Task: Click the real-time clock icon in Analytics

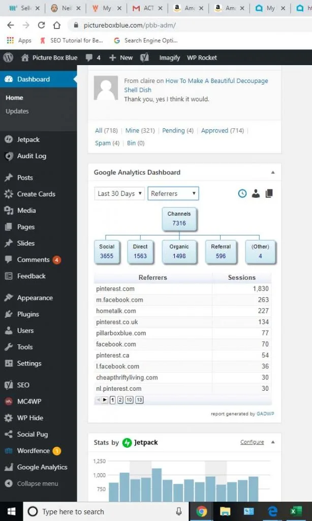Action: (x=242, y=193)
